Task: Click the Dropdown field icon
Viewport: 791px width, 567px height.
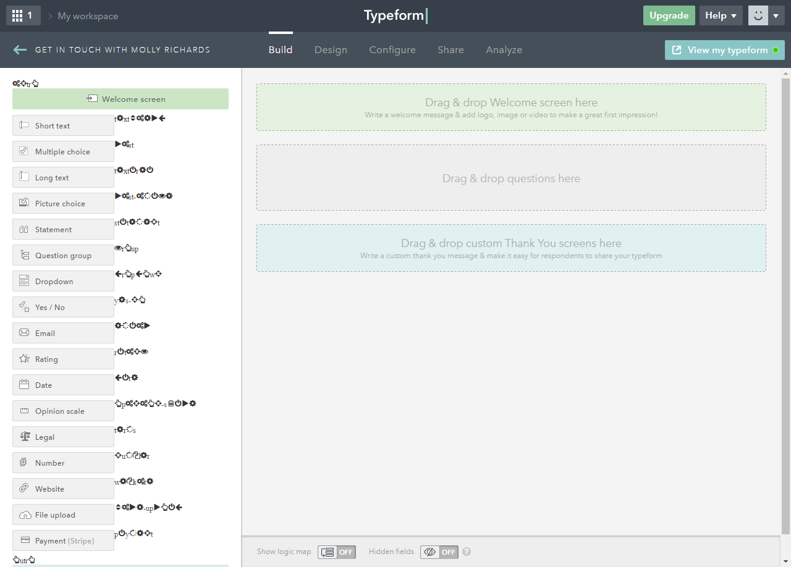Action: coord(24,281)
